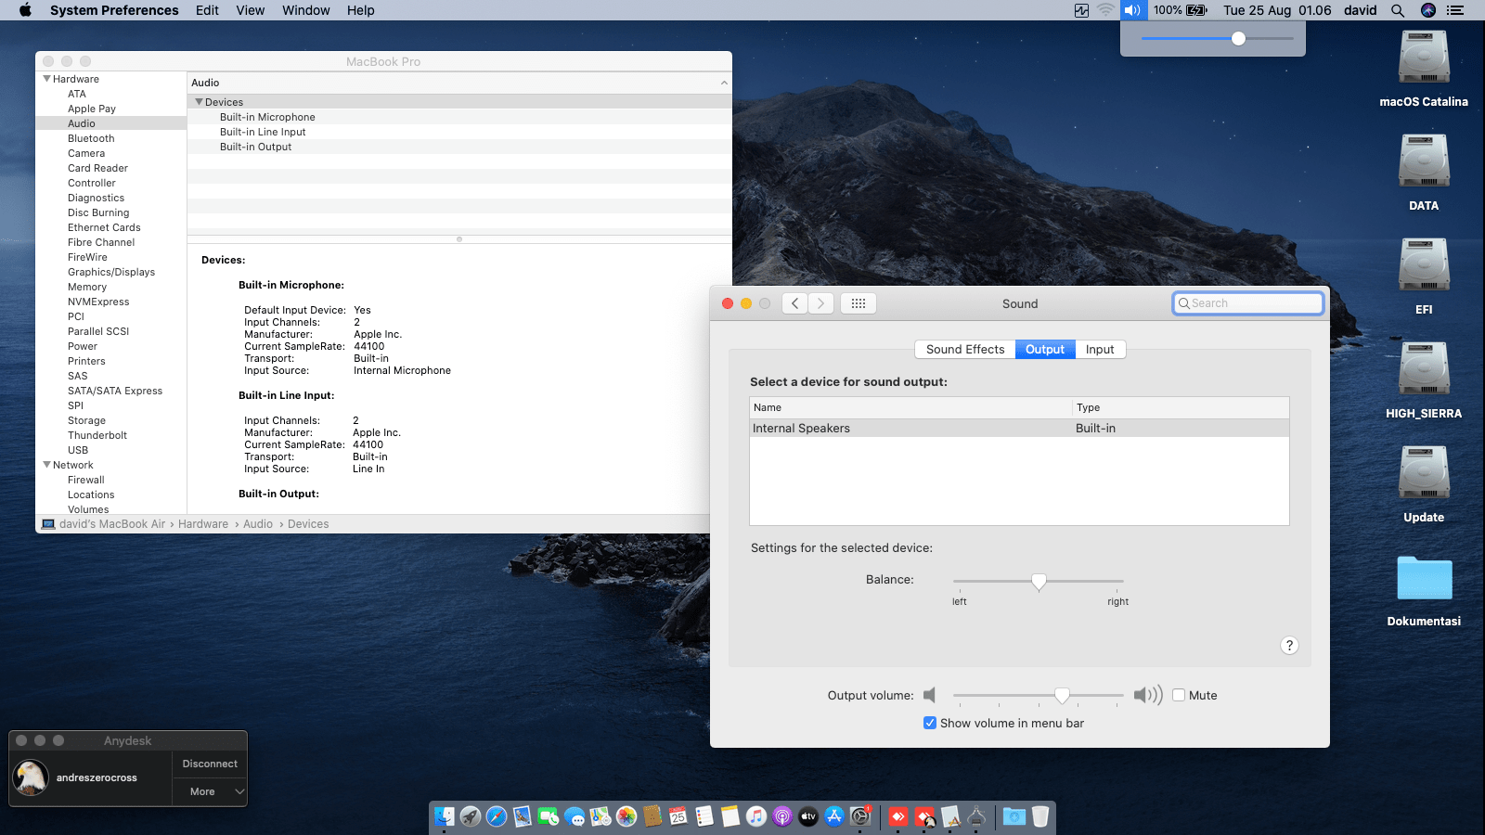The height and width of the screenshot is (835, 1485).
Task: Switch to the Input tab
Action: click(1100, 349)
